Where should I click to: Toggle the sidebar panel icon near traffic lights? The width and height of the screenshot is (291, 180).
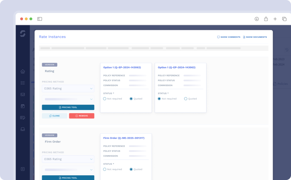pos(40,19)
